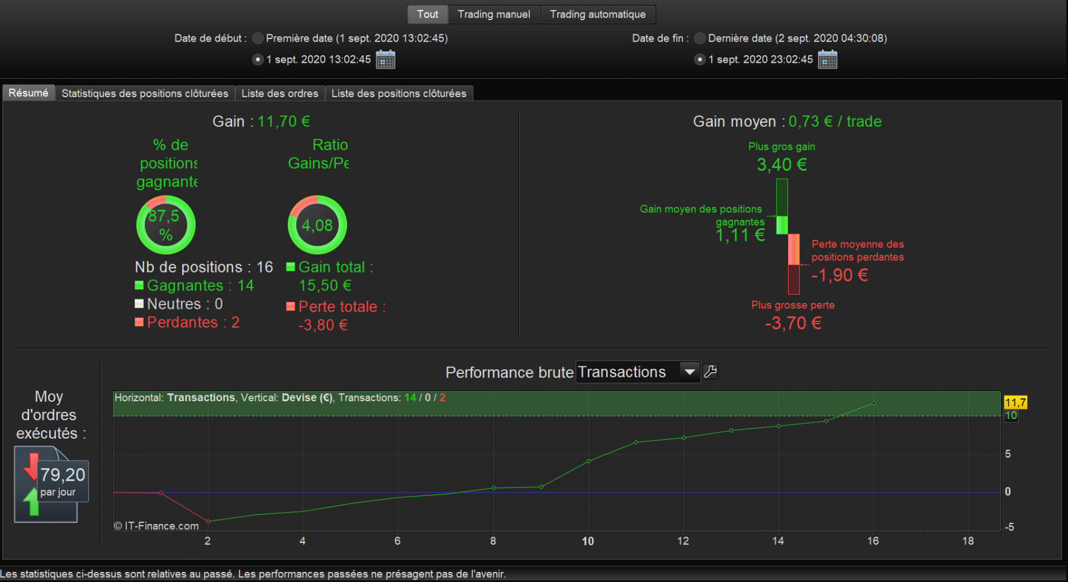
Task: Open Liste des positions clôturées tab
Action: 399,94
